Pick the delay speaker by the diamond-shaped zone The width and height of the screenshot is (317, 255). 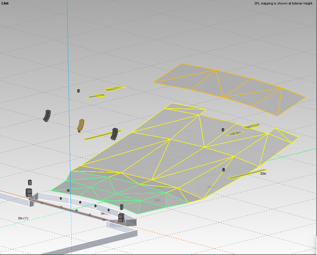pos(223,130)
